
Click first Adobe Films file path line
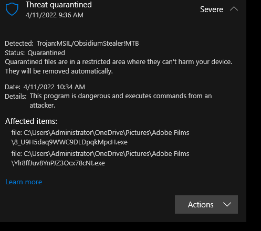[100, 133]
